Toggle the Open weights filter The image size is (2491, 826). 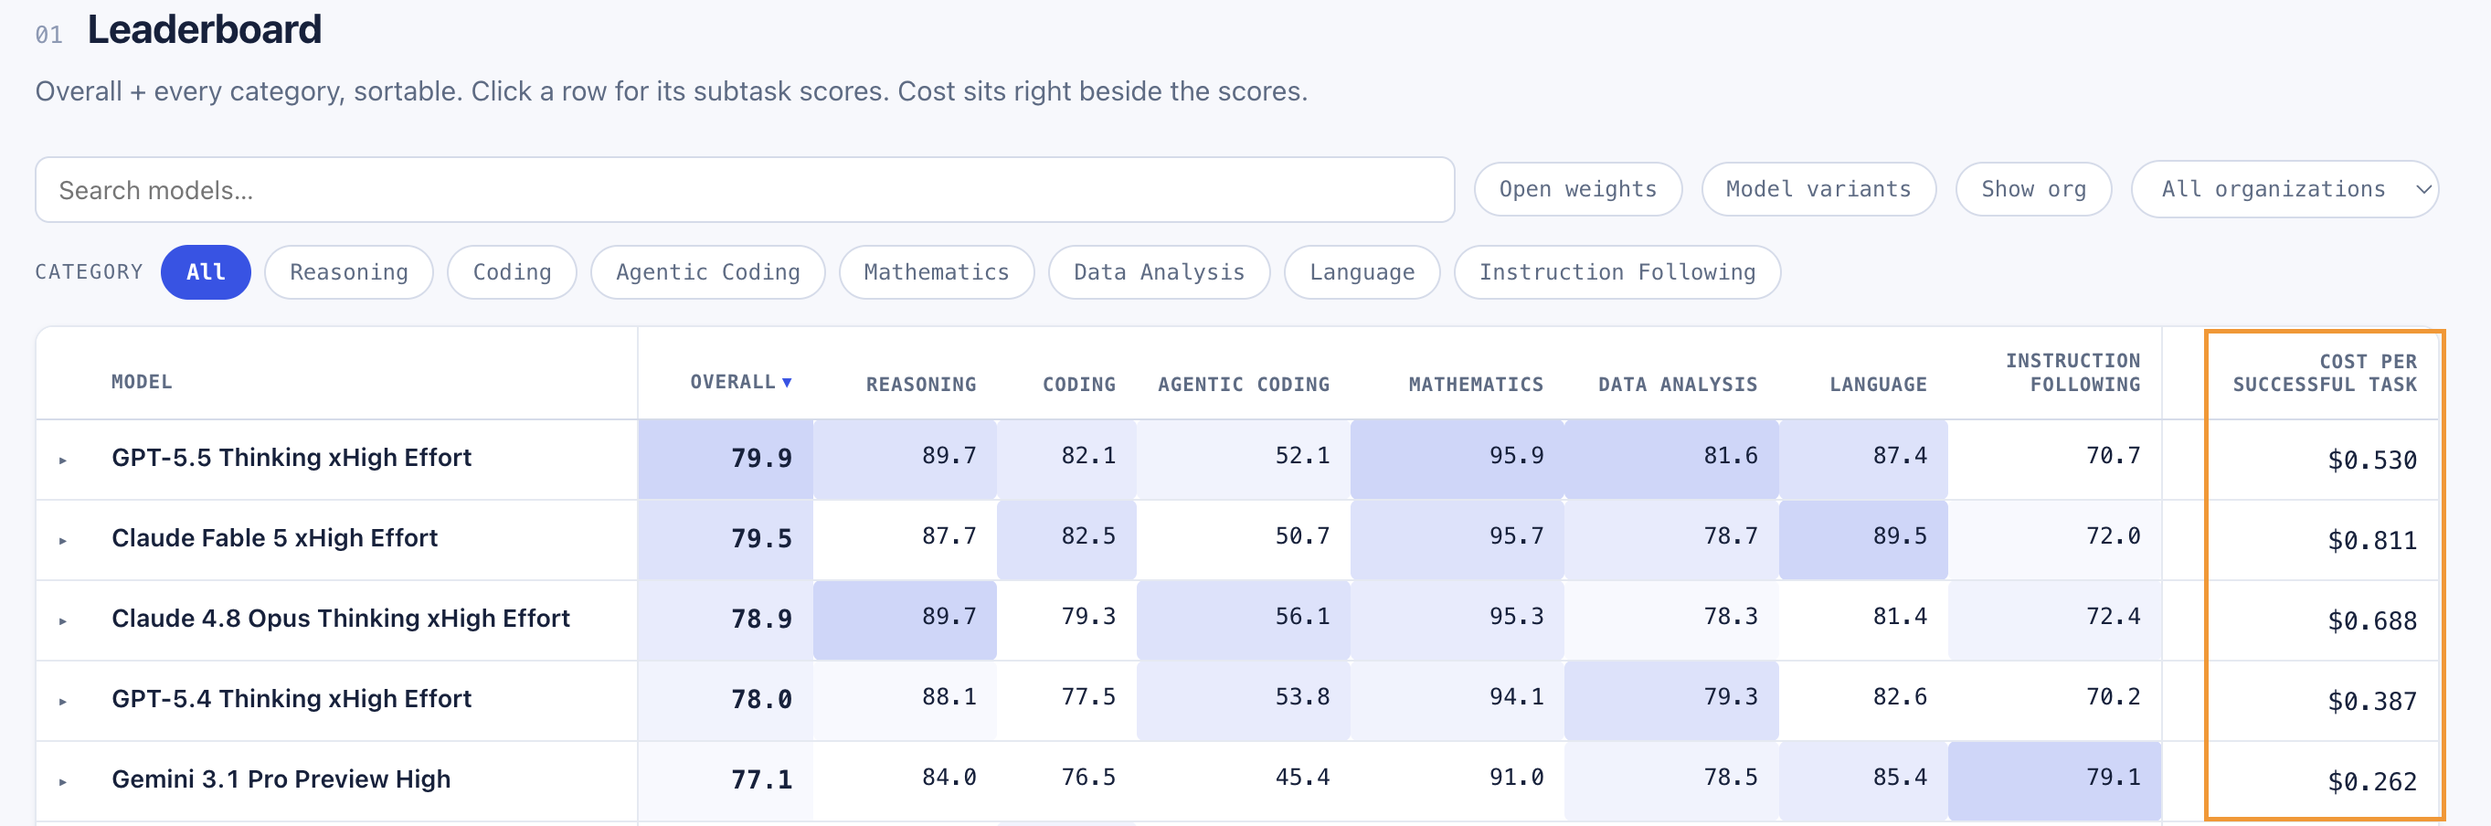point(1577,189)
